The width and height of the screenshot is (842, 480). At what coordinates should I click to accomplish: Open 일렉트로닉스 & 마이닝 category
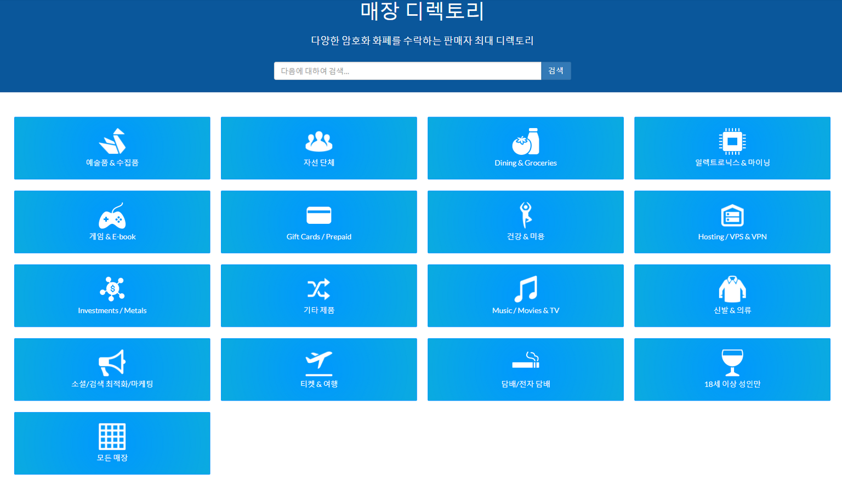point(732,148)
